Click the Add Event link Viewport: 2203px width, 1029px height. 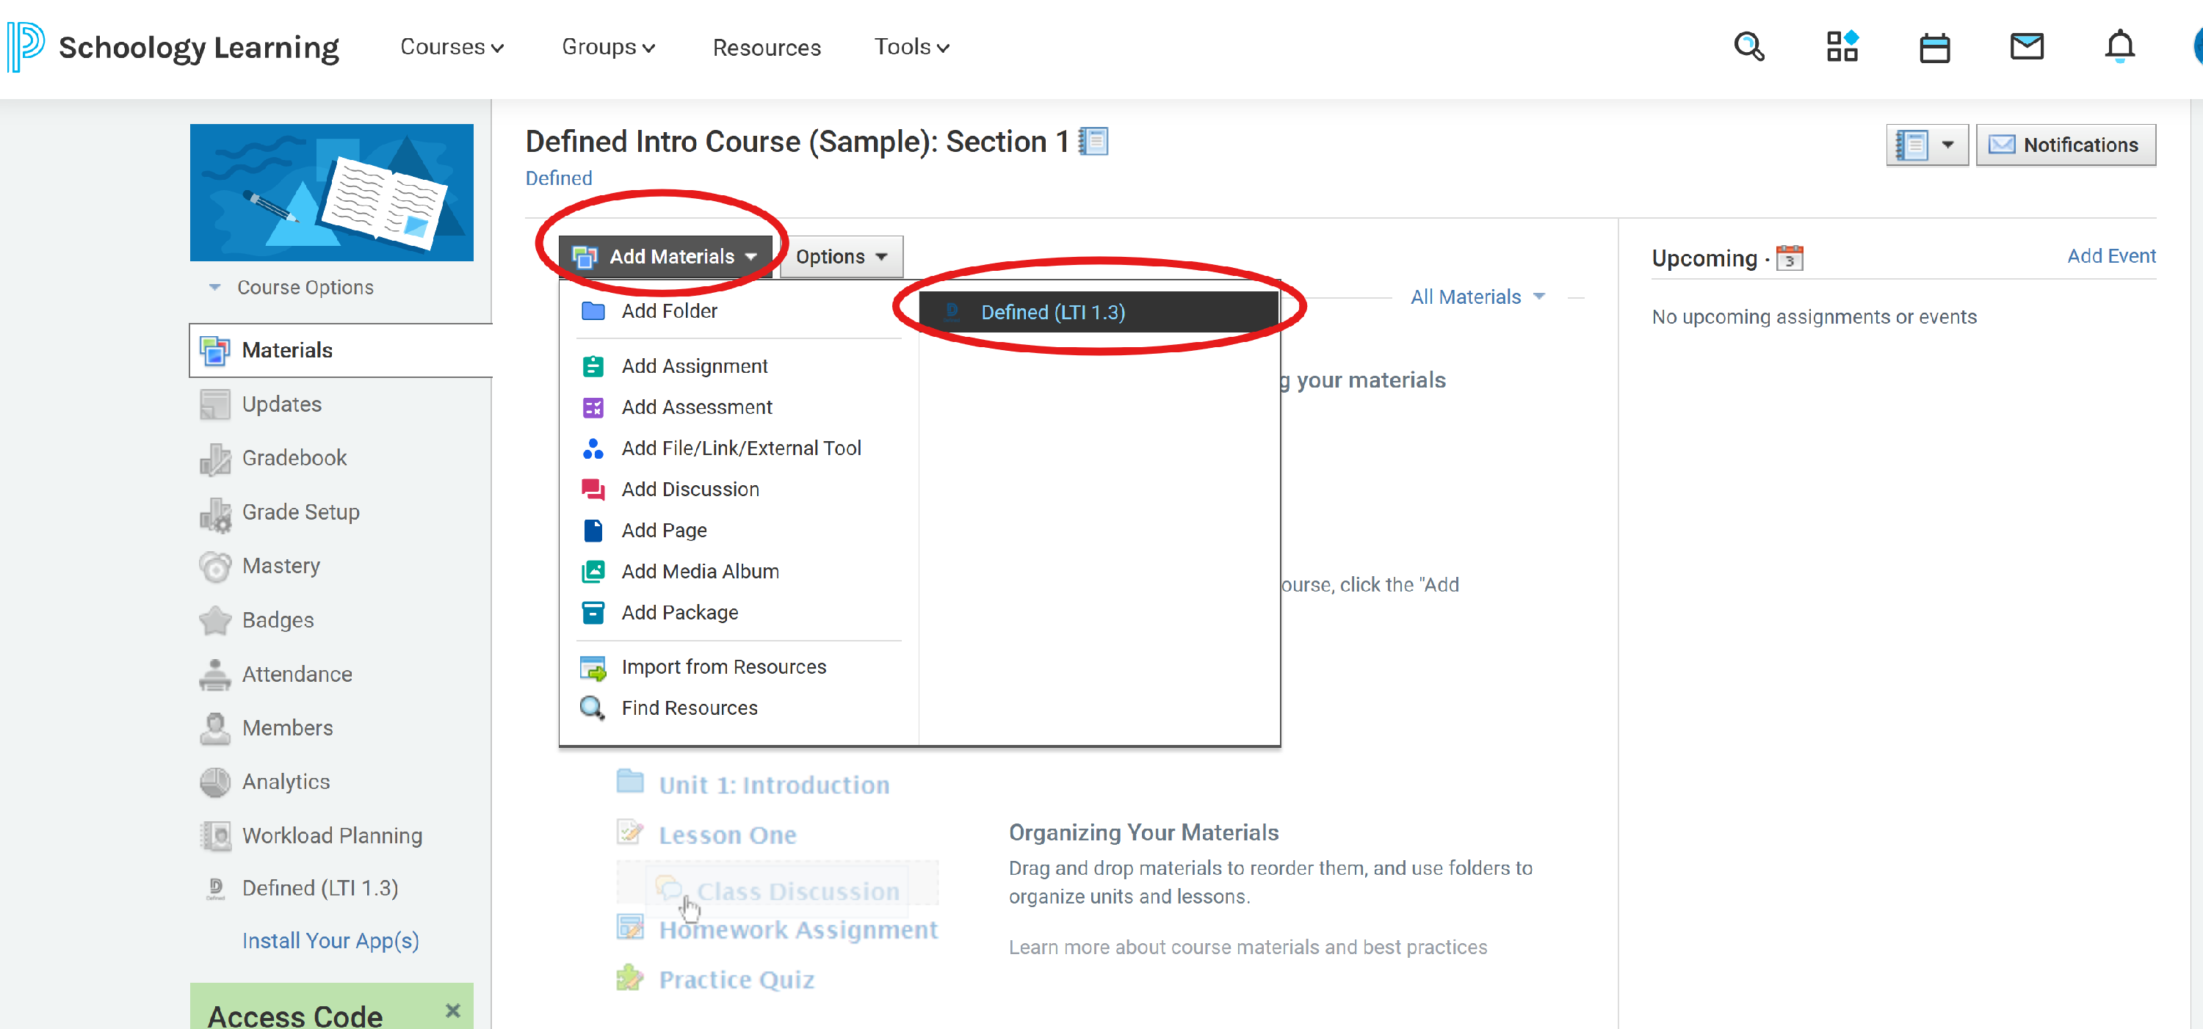(x=2110, y=255)
